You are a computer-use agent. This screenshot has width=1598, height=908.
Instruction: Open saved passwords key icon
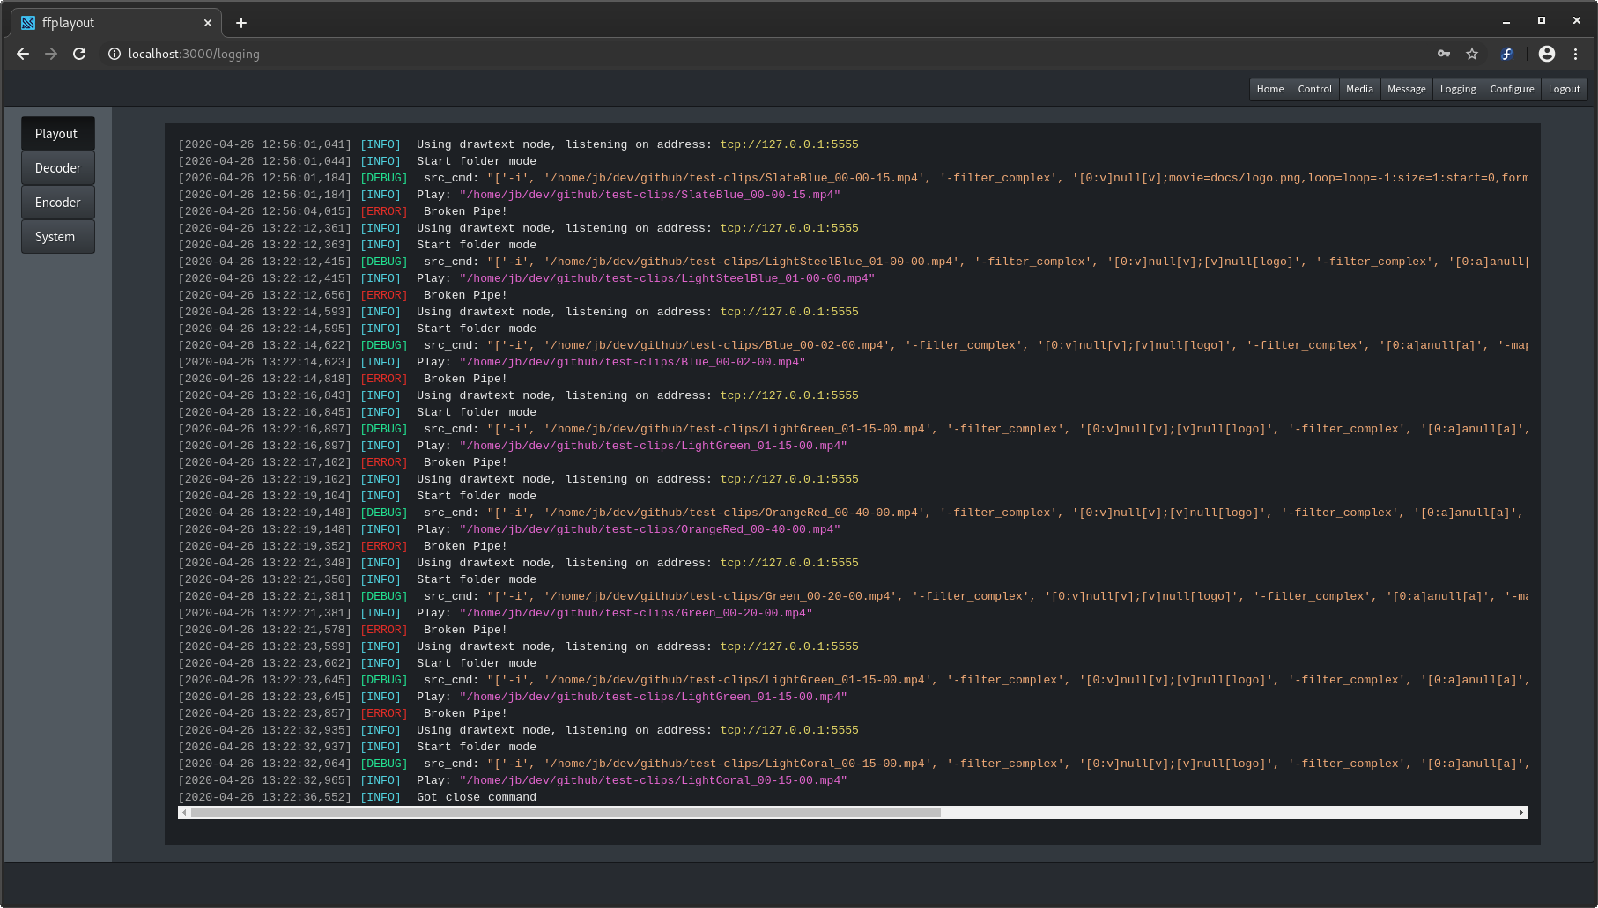point(1444,54)
